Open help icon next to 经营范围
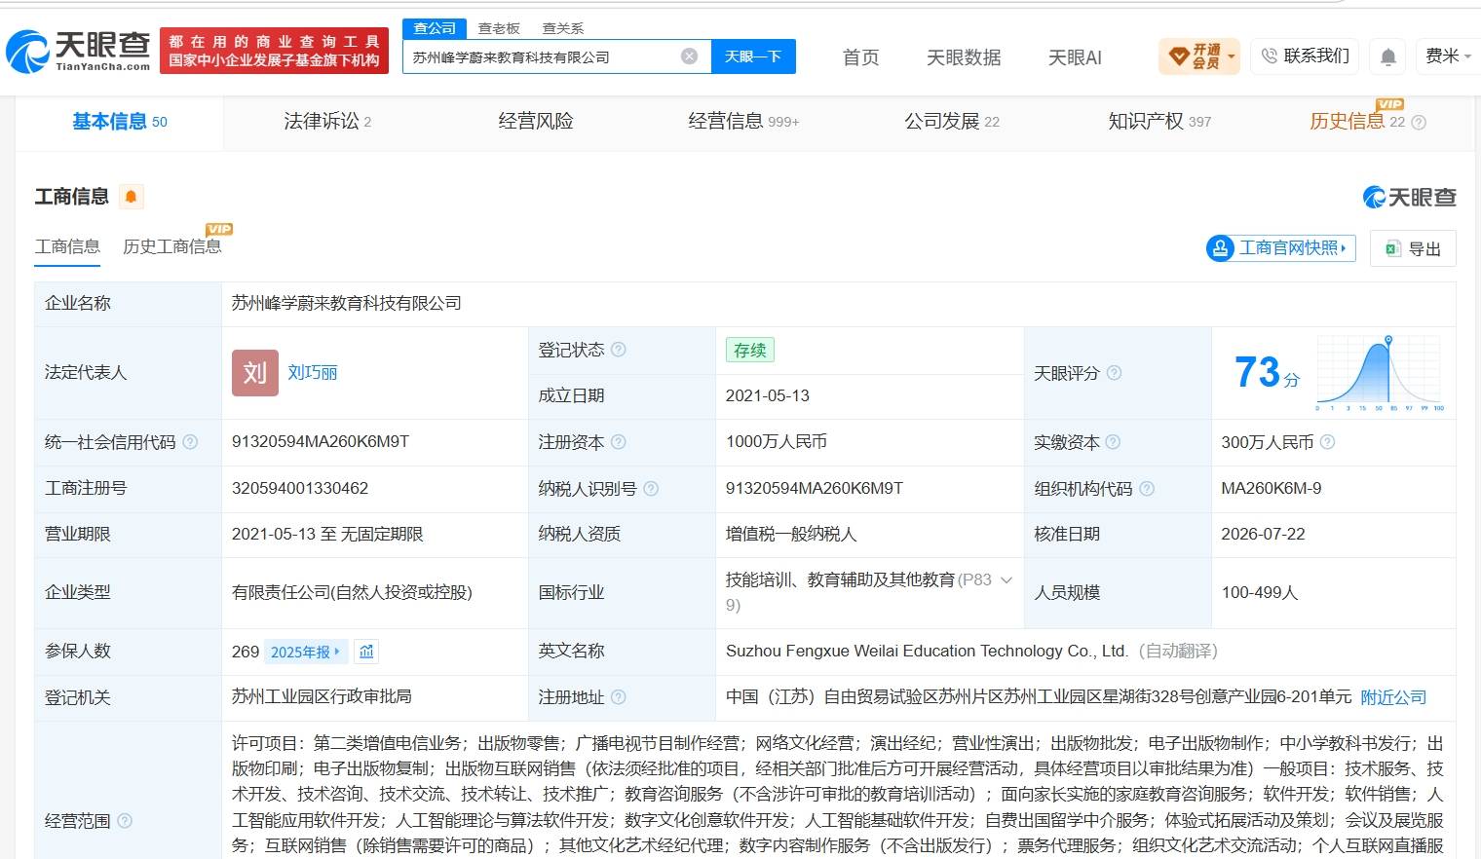Viewport: 1481px width, 859px height. pyautogui.click(x=125, y=821)
